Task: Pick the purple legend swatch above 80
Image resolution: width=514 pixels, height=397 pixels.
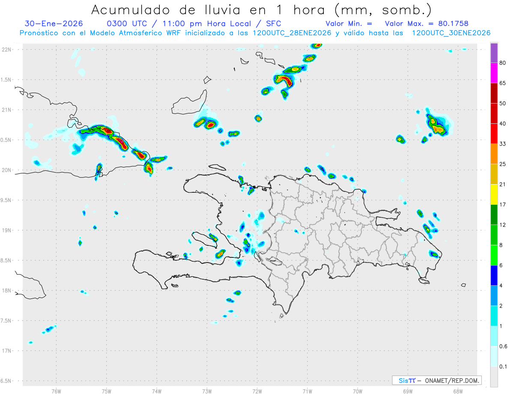Action: pyautogui.click(x=494, y=53)
